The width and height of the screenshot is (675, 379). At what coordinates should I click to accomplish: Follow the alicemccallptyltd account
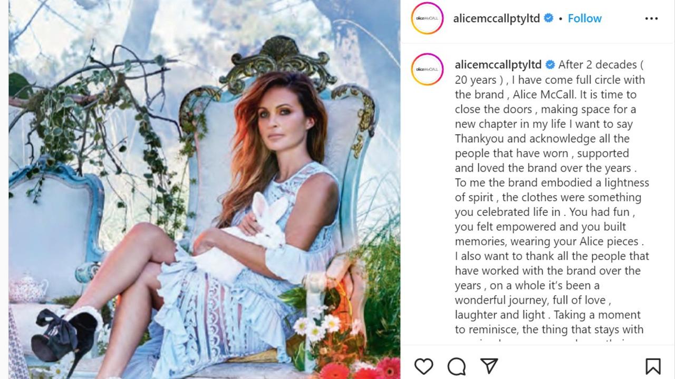pos(584,18)
